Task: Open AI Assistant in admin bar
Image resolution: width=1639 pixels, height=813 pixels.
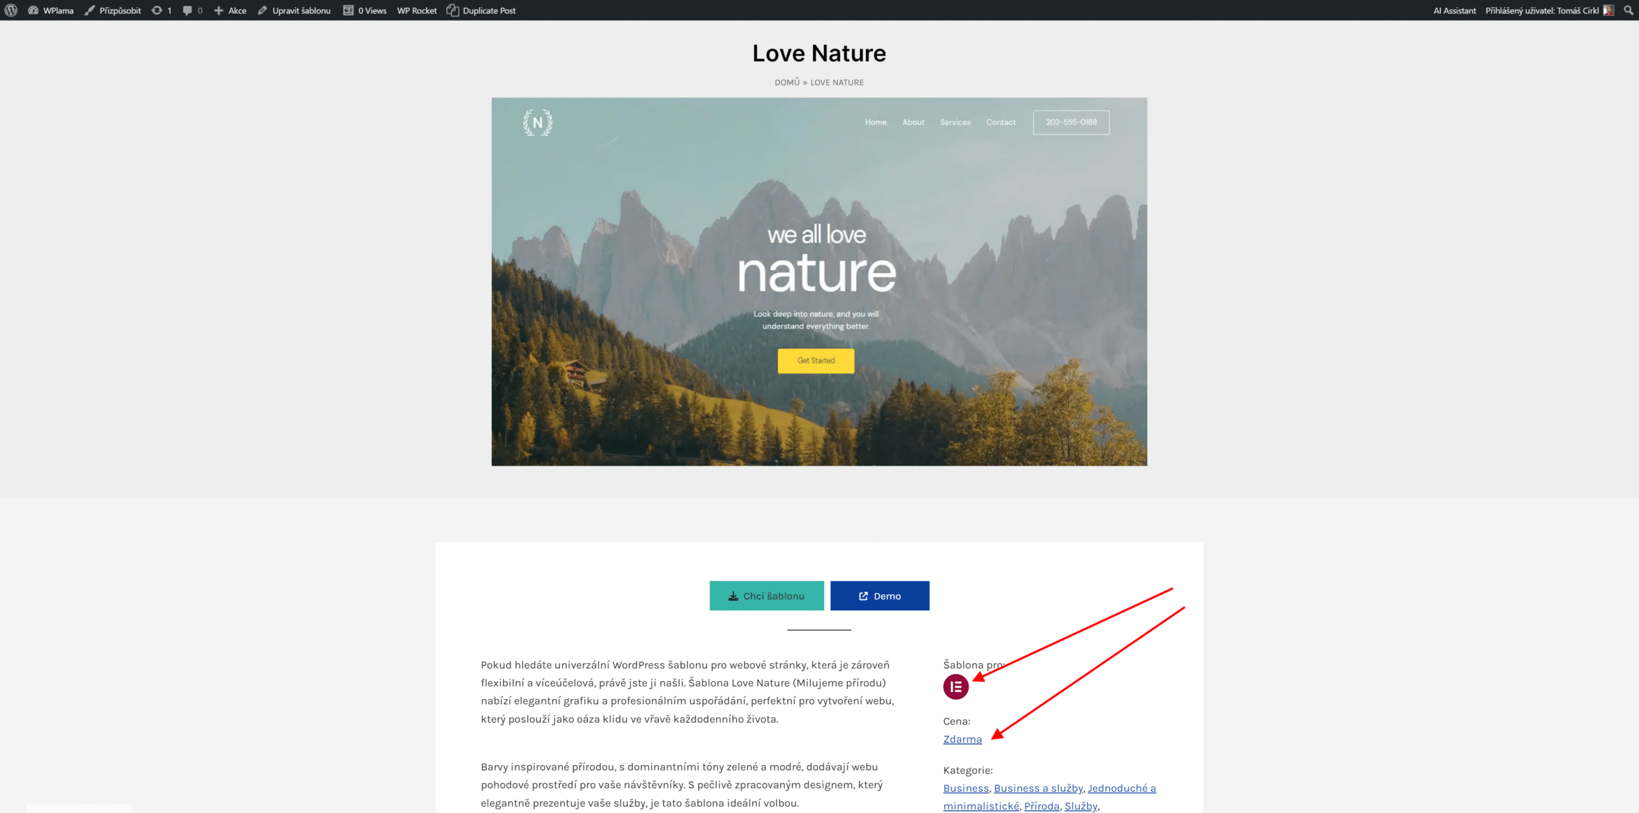Action: 1455,10
